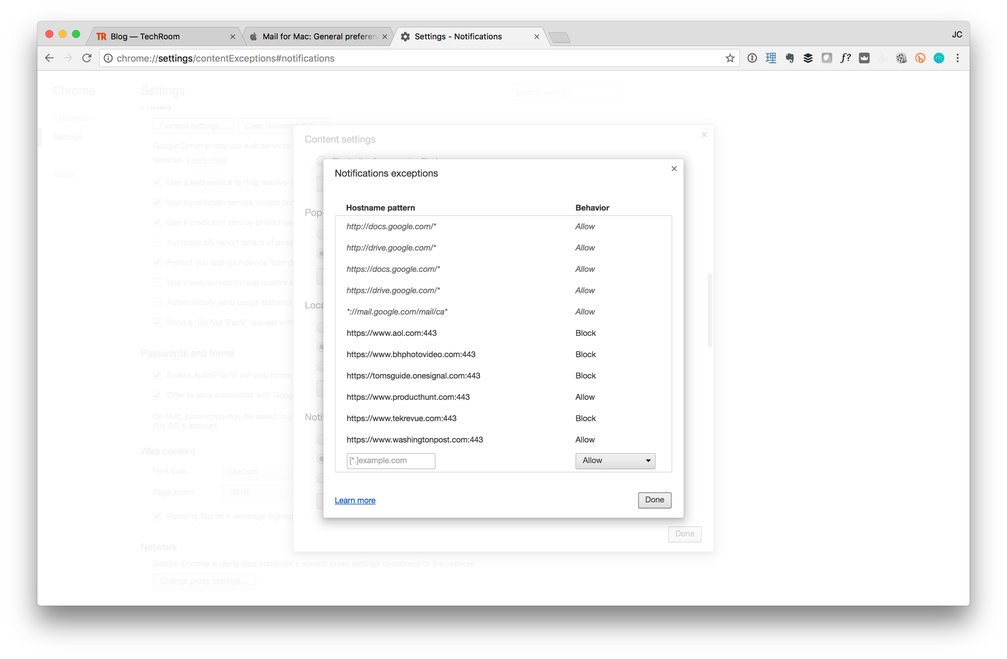Open the Allow behavior dropdown for new exception

[x=615, y=461]
